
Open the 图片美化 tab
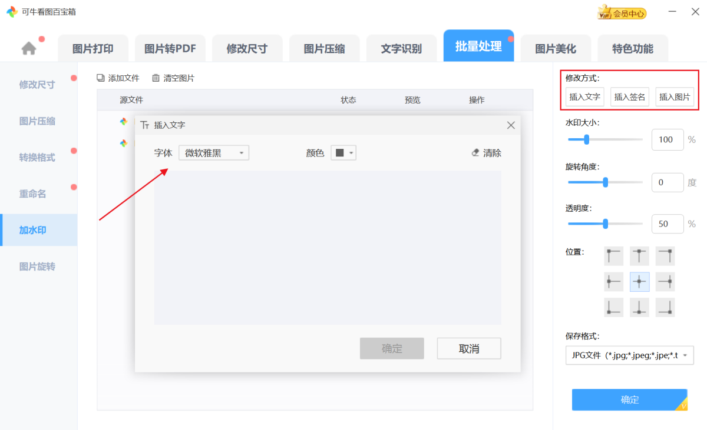pos(556,49)
